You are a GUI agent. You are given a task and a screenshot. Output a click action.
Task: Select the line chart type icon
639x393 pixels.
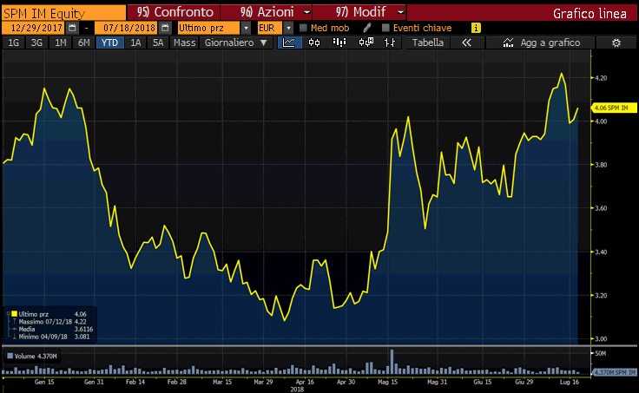[290, 43]
